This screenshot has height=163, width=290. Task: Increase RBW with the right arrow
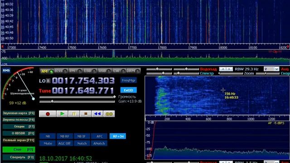[x=229, y=69]
